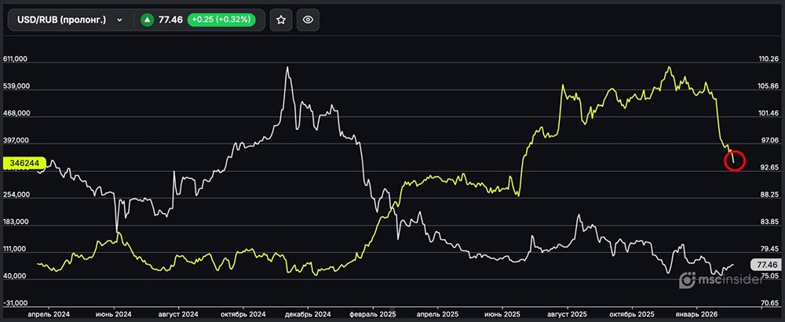Click the 79.45 right axis label
The width and height of the screenshot is (785, 322).
click(769, 249)
